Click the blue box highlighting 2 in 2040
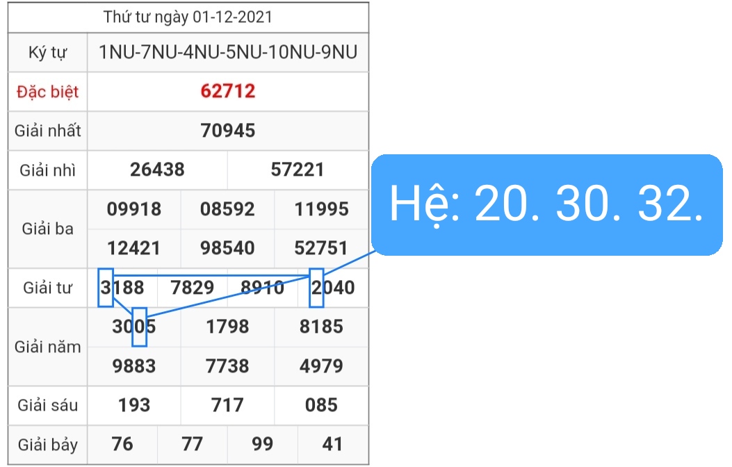732x467 pixels. point(316,287)
